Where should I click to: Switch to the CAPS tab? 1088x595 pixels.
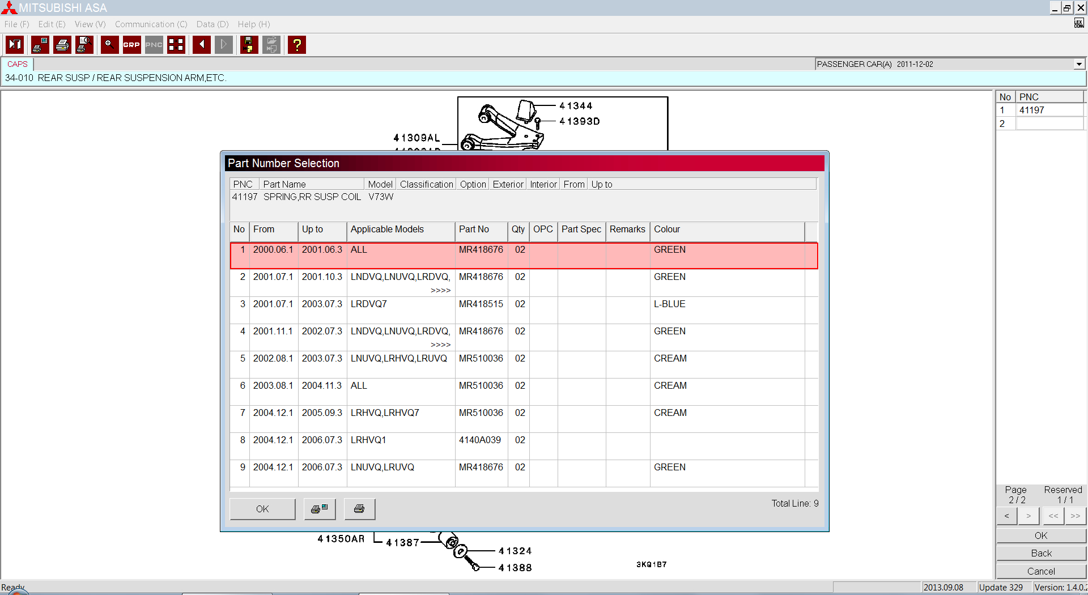click(18, 64)
